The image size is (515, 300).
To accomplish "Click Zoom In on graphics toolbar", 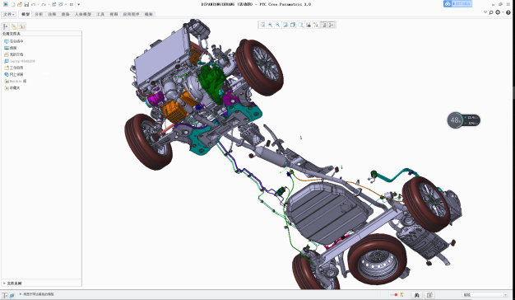I will (271, 25).
